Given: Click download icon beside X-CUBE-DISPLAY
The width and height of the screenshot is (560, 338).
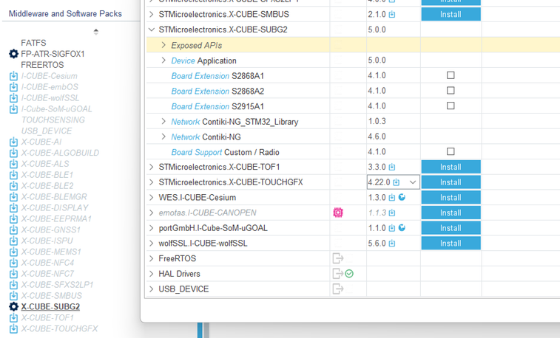Looking at the screenshot, I should tap(13, 207).
